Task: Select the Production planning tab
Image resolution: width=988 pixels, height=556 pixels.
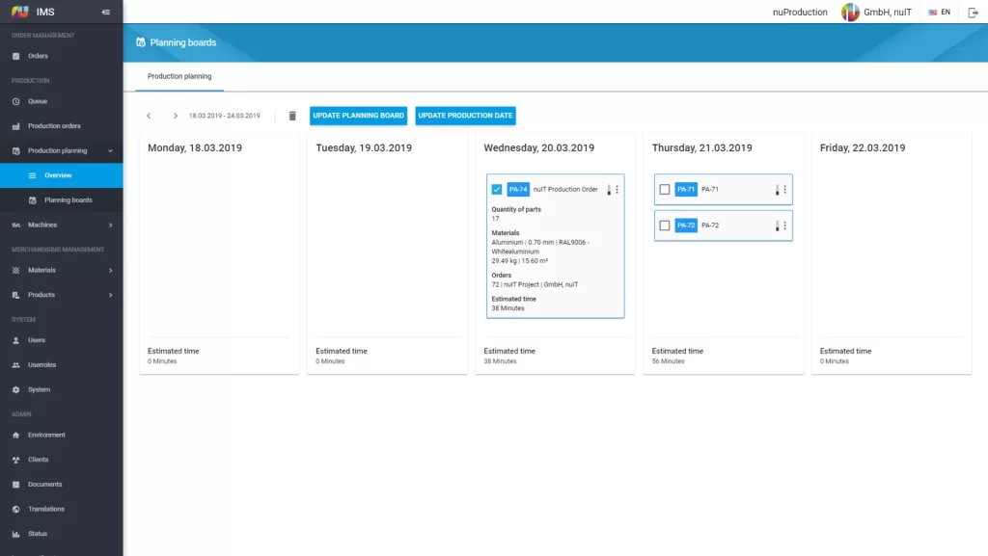Action: pos(179,76)
